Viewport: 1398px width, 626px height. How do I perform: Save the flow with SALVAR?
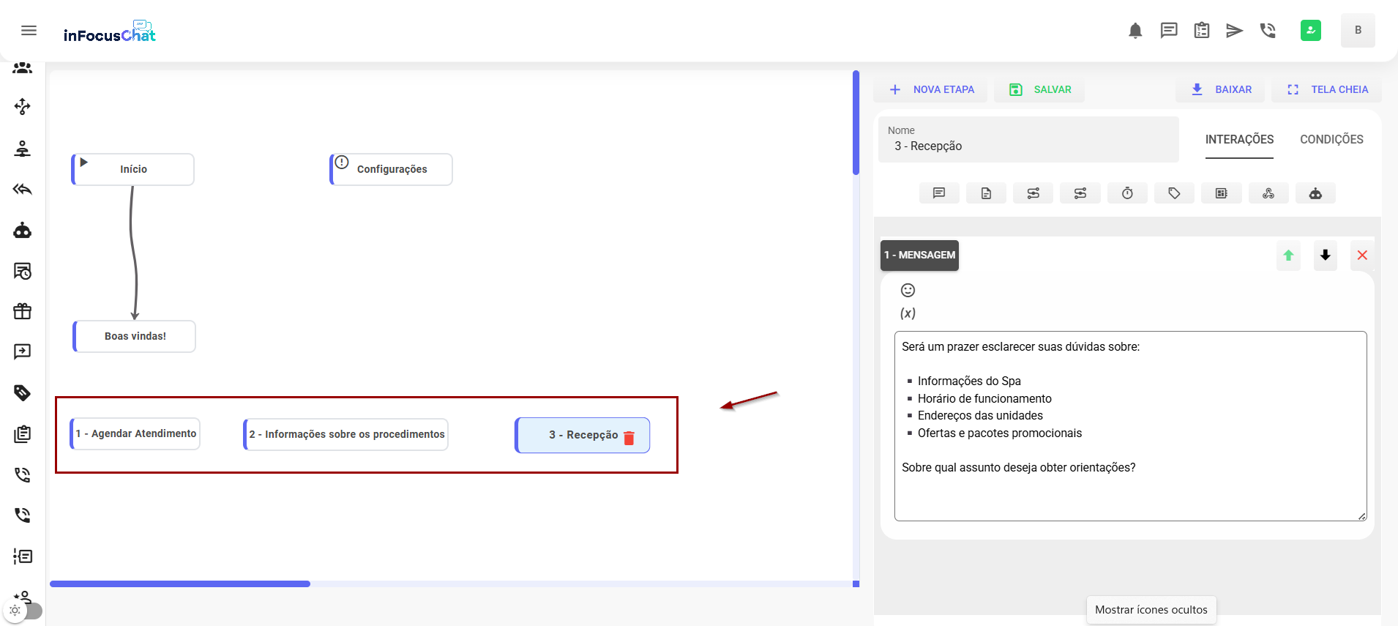click(x=1040, y=89)
